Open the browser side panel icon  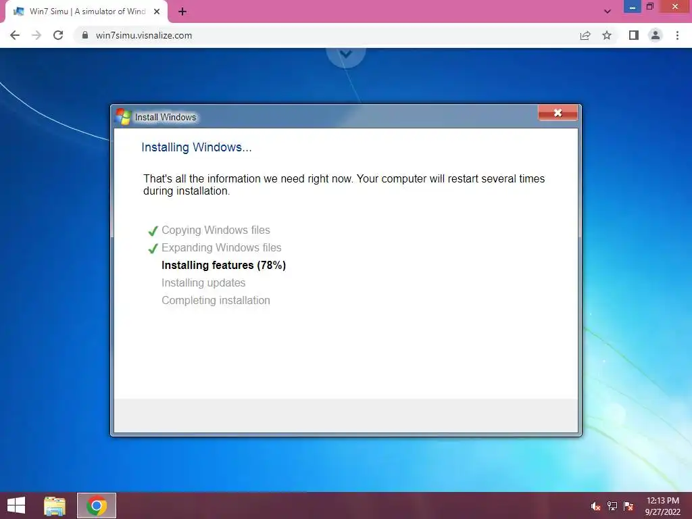pos(634,35)
